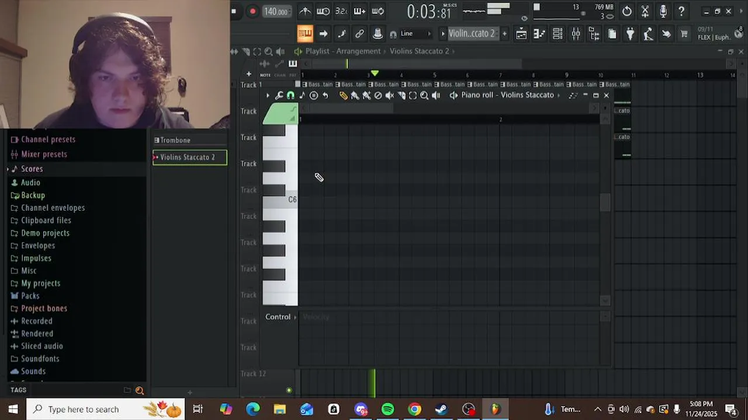
Task: Select Trombone in the pattern list
Action: coord(189,141)
